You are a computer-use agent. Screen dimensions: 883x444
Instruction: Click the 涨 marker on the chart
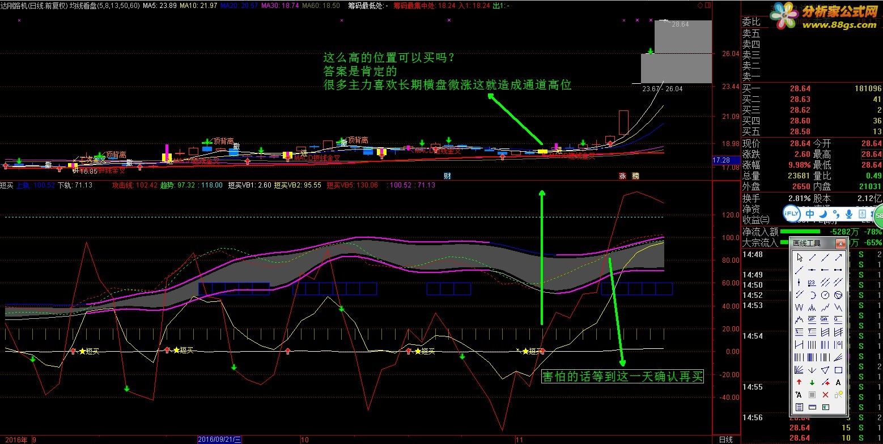coord(622,176)
